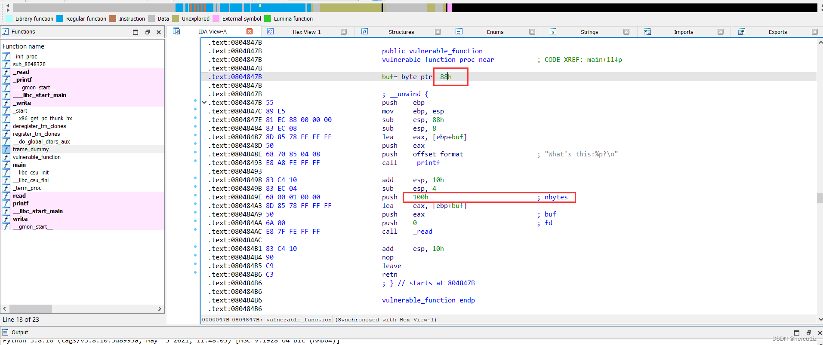Click the breakpoint dot at 080484AC

pos(195,229)
